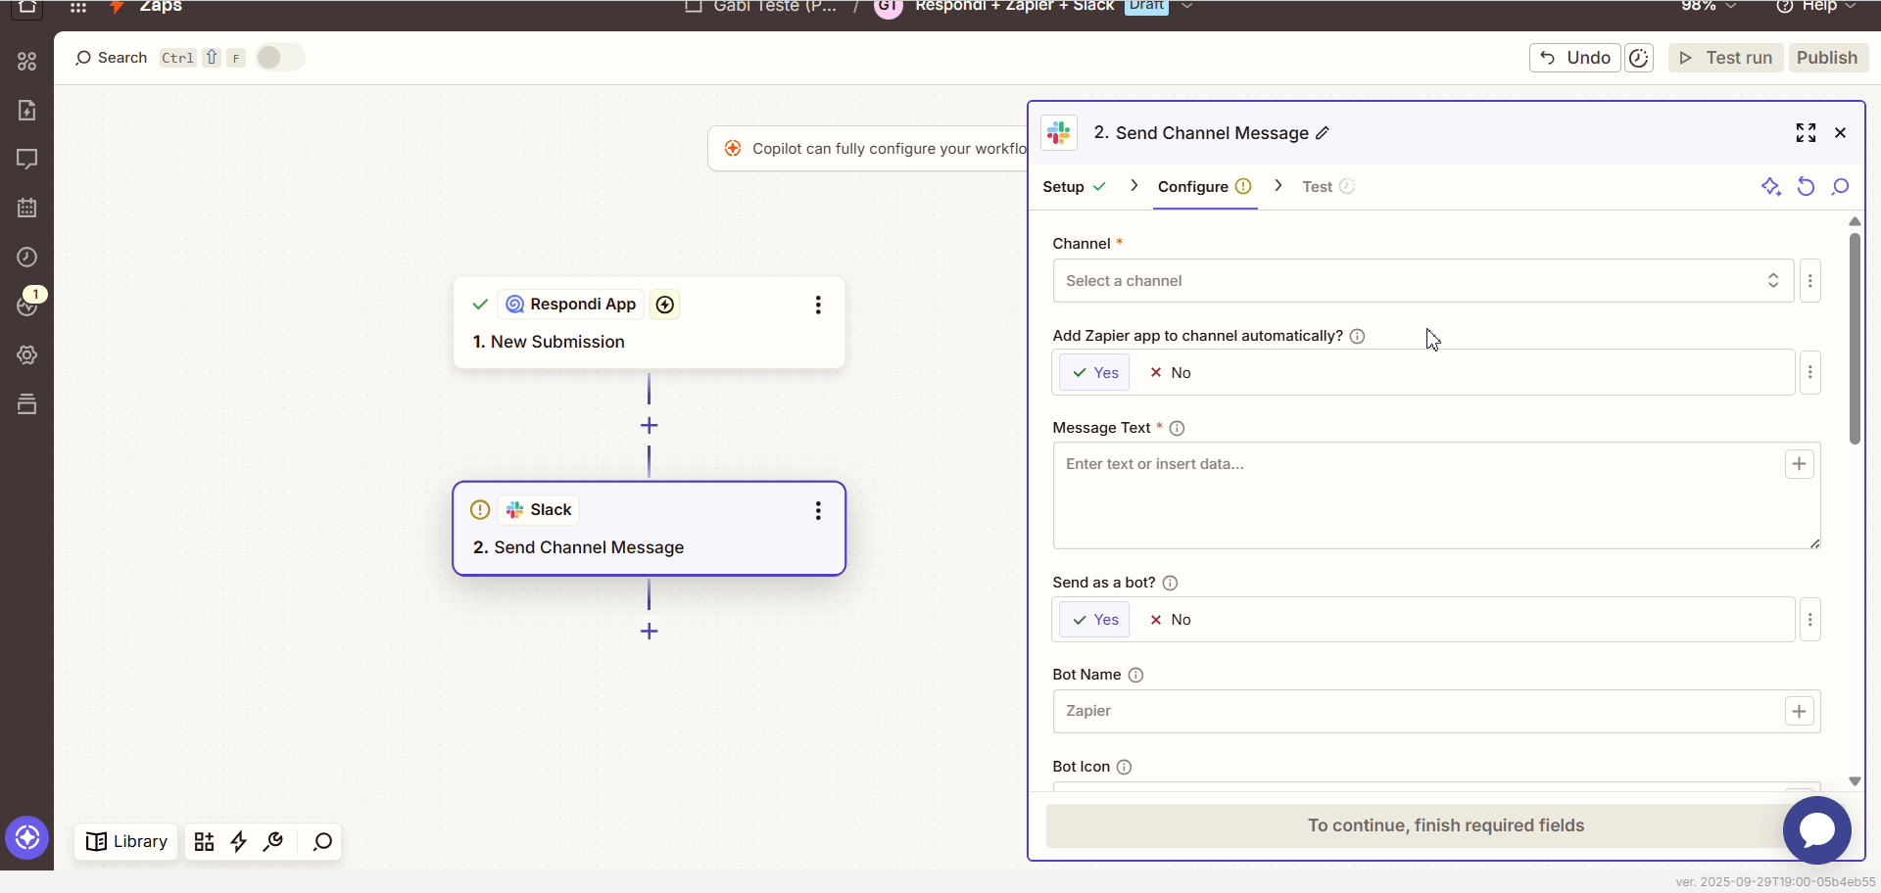The height and width of the screenshot is (893, 1881).
Task: Show info for Bot Name field
Action: [1136, 675]
